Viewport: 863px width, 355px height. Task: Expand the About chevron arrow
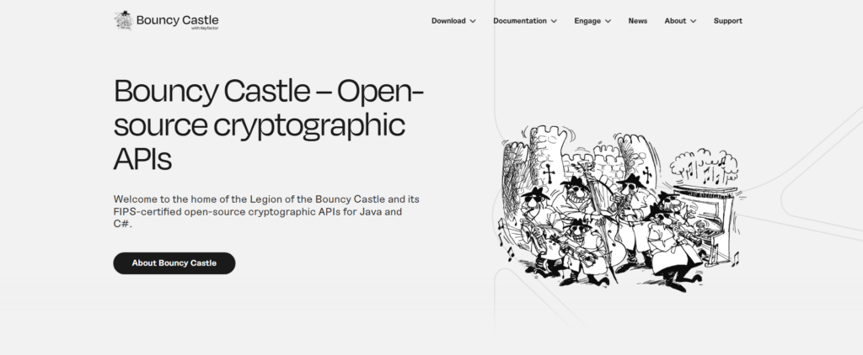[x=693, y=21]
